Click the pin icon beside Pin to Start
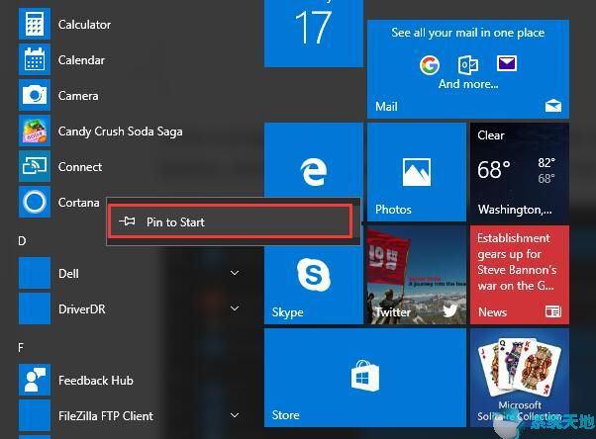 coord(127,221)
